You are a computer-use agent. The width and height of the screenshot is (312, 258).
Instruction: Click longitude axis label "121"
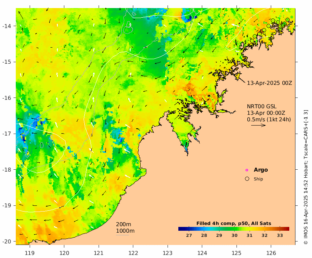[99, 253]
